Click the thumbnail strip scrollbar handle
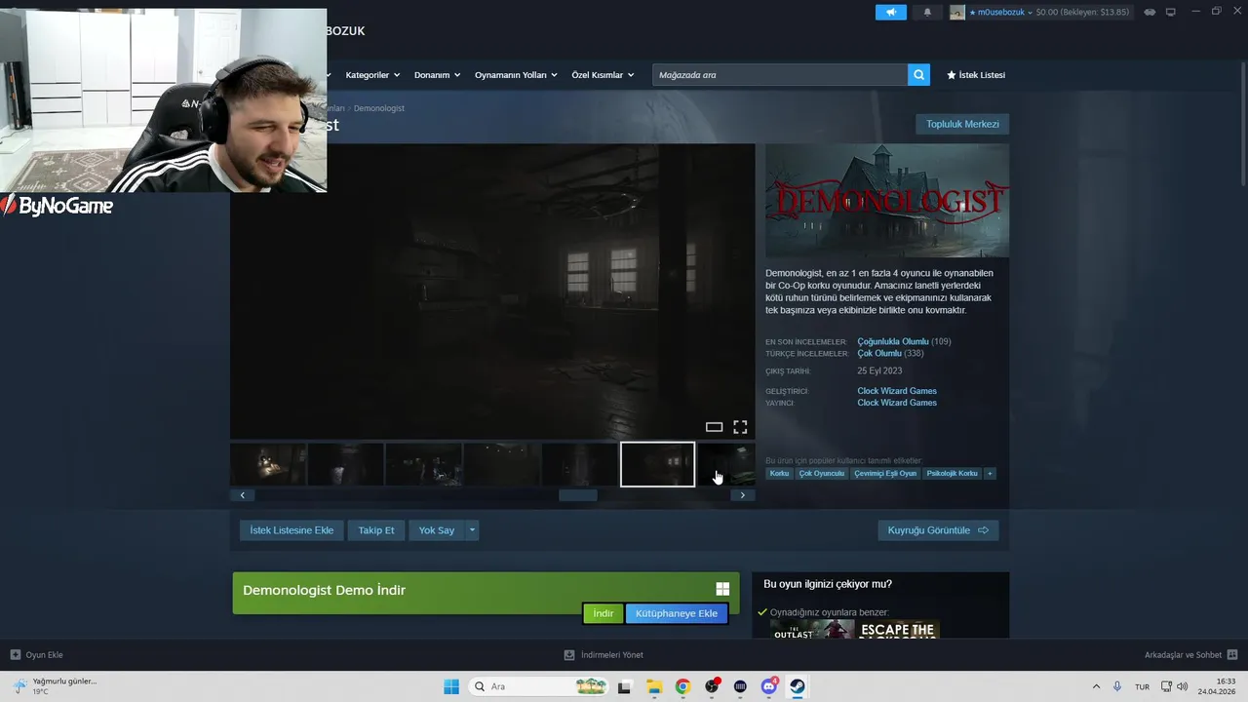The width and height of the screenshot is (1248, 702). point(577,495)
